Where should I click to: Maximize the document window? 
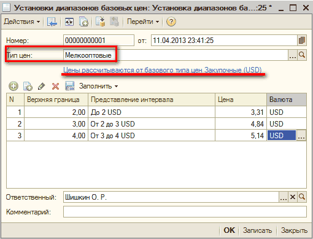click(293, 8)
